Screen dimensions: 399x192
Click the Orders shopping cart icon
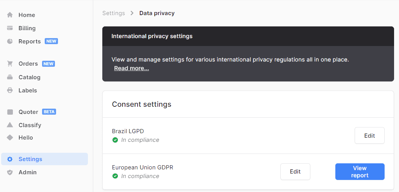click(x=10, y=64)
